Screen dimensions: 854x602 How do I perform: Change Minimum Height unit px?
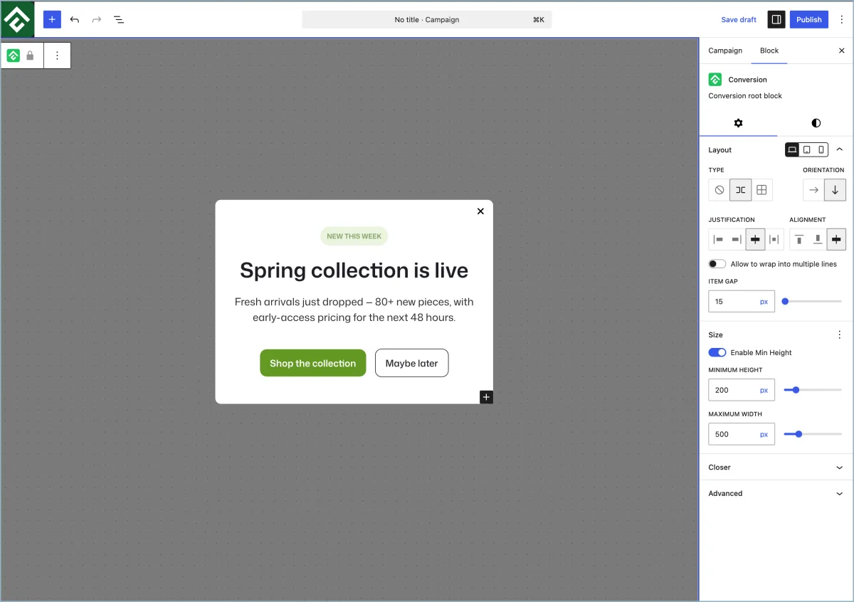764,390
